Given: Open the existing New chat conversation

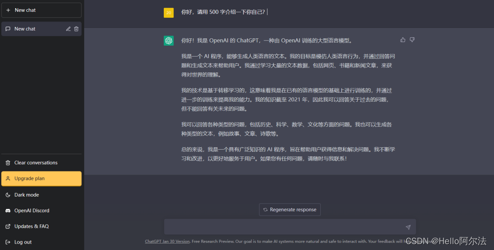Looking at the screenshot, I should [41, 29].
